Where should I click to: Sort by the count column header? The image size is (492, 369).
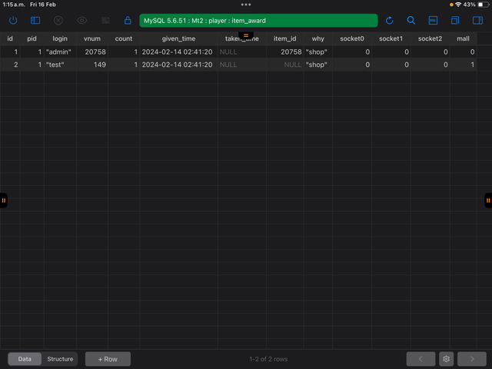123,38
